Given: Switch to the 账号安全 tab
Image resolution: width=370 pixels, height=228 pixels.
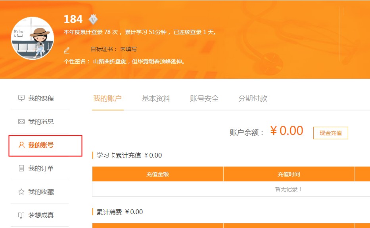Looking at the screenshot, I should (204, 99).
